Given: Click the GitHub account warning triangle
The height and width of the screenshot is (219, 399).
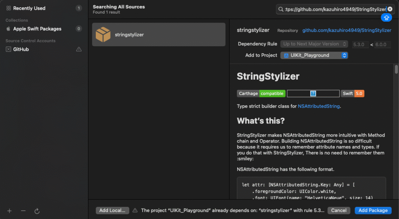Looking at the screenshot, I should pos(79,49).
